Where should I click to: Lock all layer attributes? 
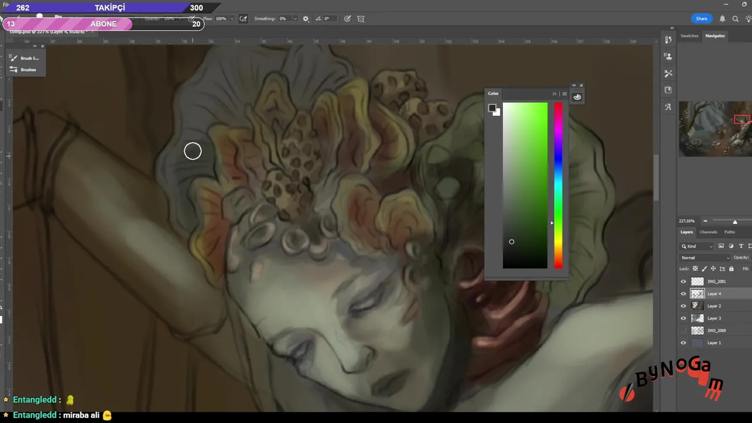click(x=731, y=268)
